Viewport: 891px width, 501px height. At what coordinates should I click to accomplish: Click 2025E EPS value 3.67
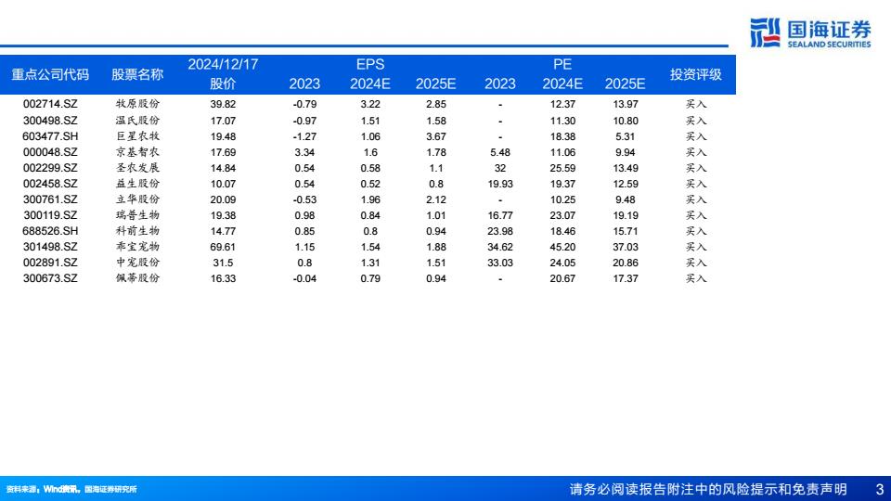pyautogui.click(x=436, y=136)
